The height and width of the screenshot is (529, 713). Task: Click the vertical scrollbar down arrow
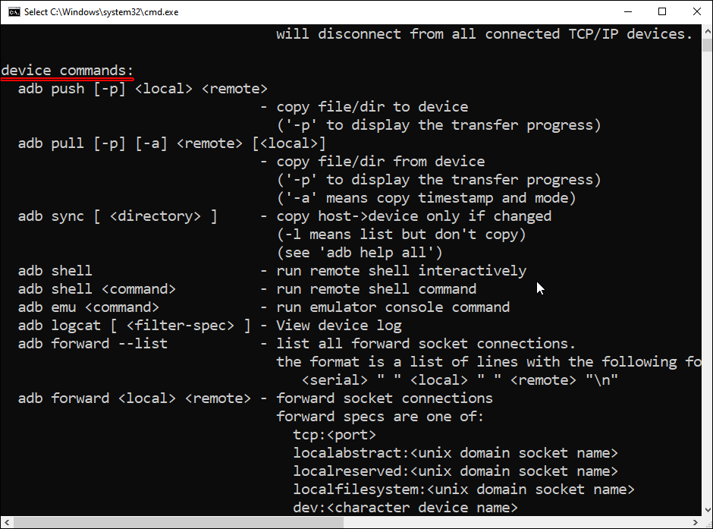pos(705,510)
